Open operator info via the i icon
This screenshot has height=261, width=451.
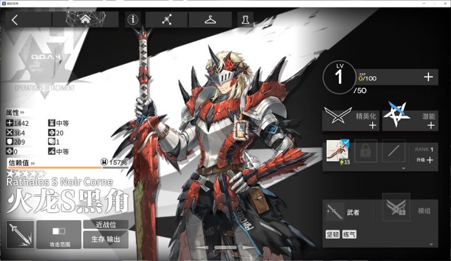tap(133, 19)
